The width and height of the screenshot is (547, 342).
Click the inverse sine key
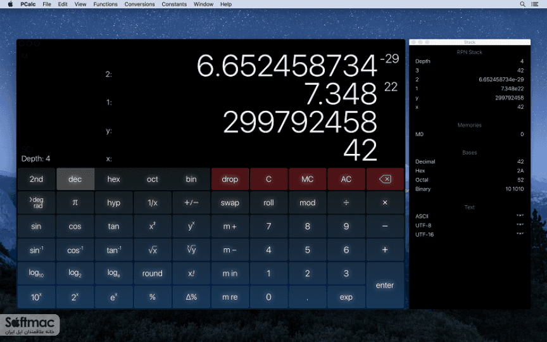(36, 250)
